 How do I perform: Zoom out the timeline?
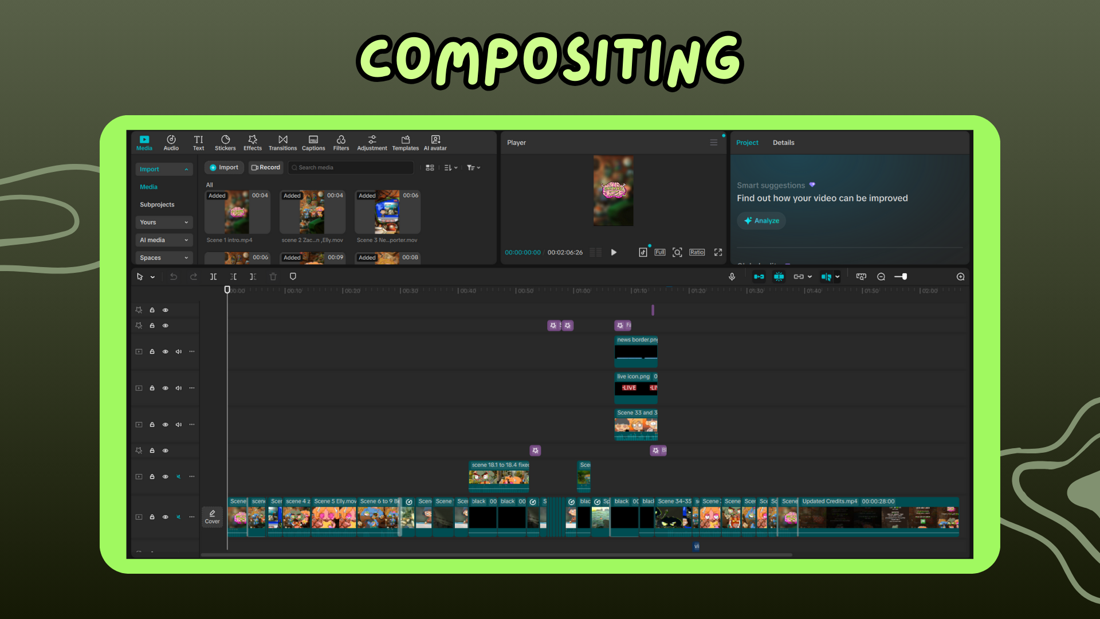click(881, 277)
